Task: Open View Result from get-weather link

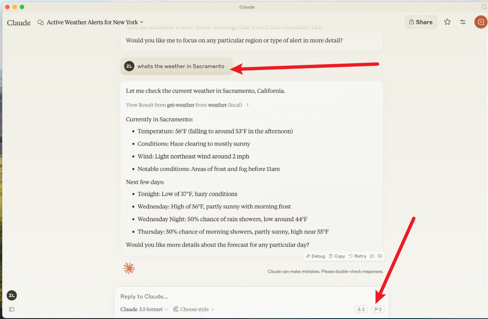Action: pos(184,105)
